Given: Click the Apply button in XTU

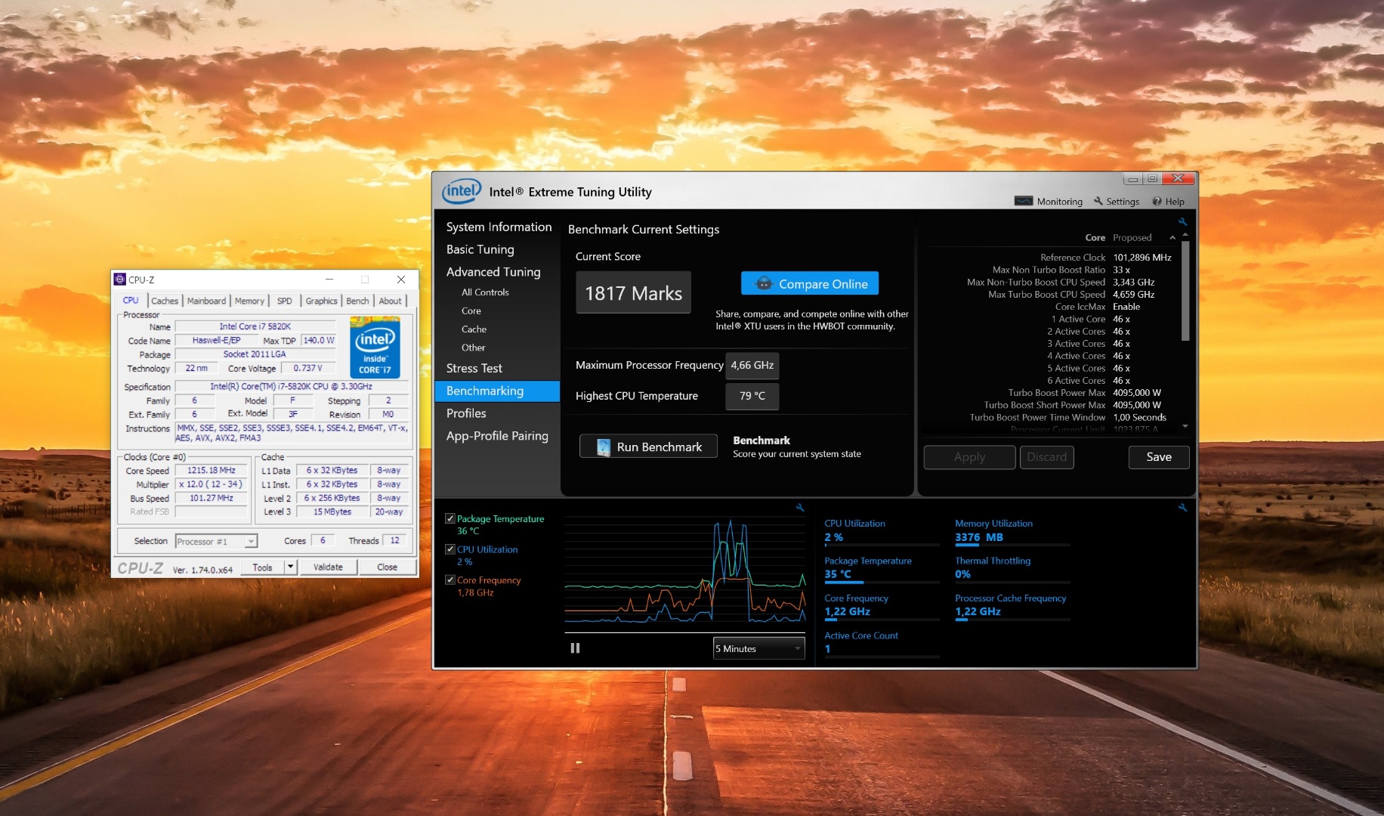Looking at the screenshot, I should (x=969, y=457).
